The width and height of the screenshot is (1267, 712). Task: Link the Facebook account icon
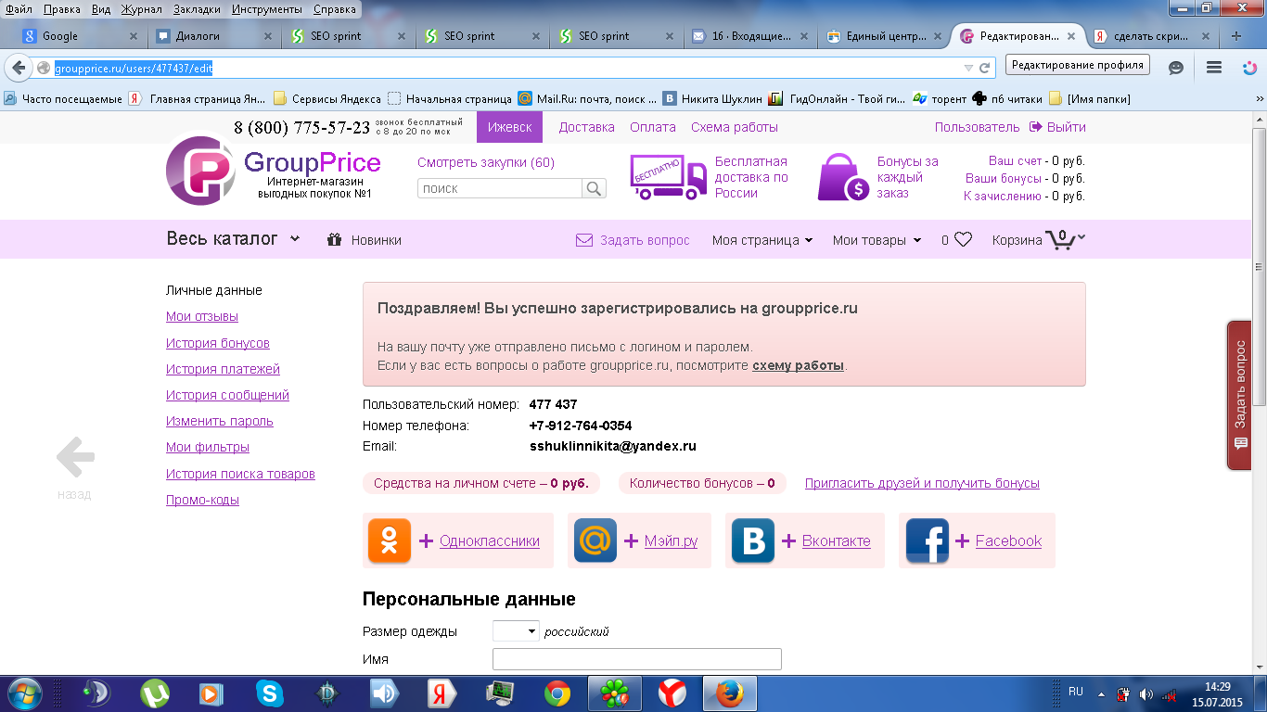[x=928, y=541]
